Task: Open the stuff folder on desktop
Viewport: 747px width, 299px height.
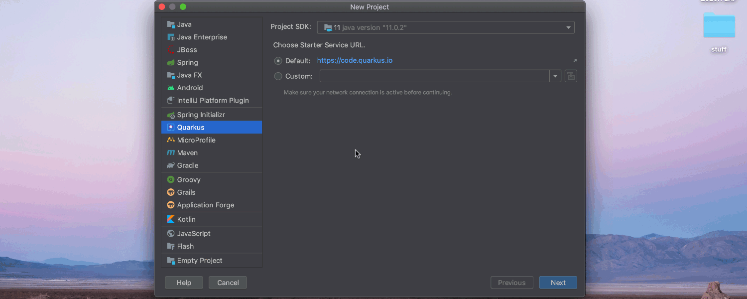Action: point(719,26)
